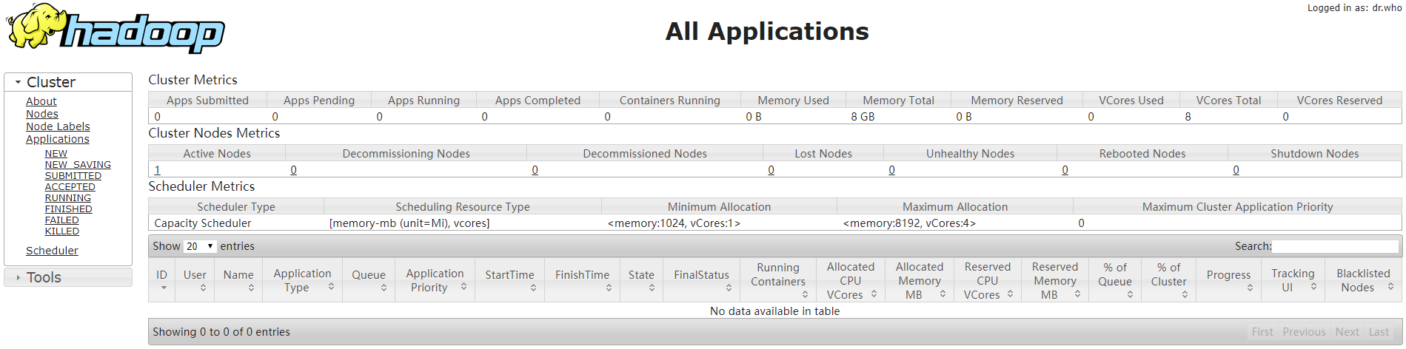Click the 'All Applications' page heading

click(x=767, y=31)
